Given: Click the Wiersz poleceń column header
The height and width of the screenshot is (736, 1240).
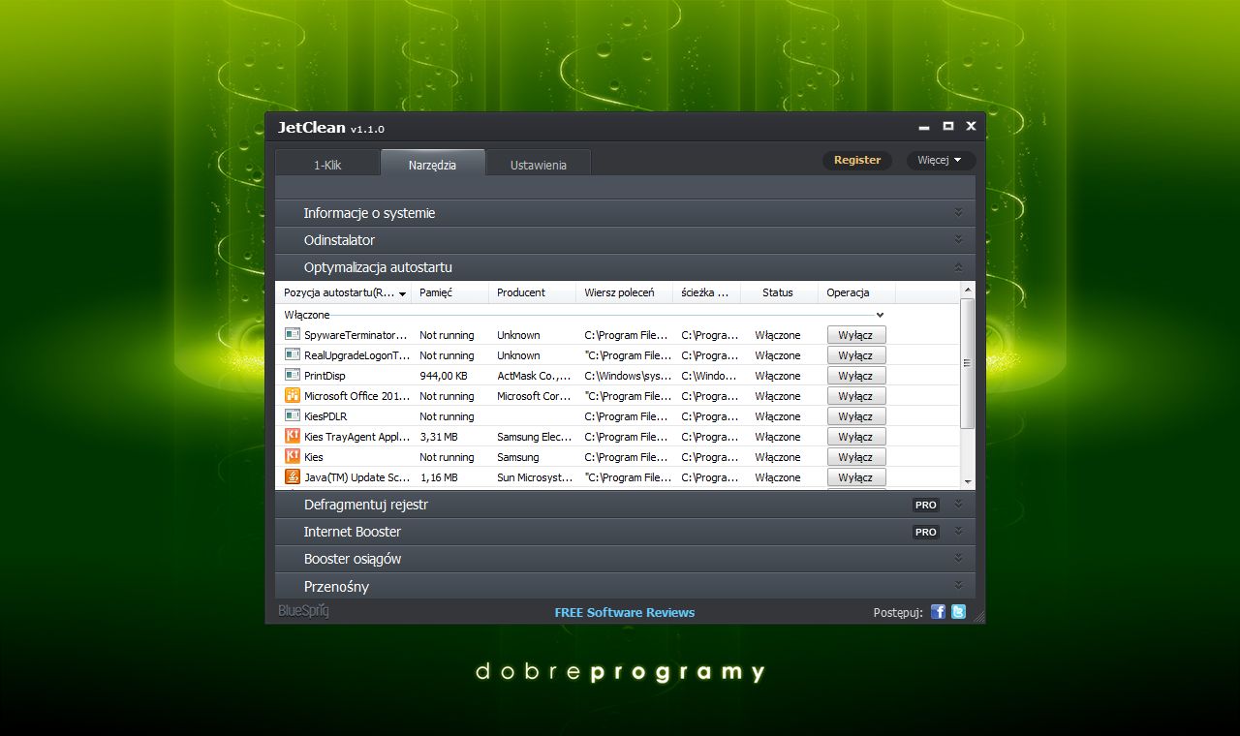Looking at the screenshot, I should (625, 292).
